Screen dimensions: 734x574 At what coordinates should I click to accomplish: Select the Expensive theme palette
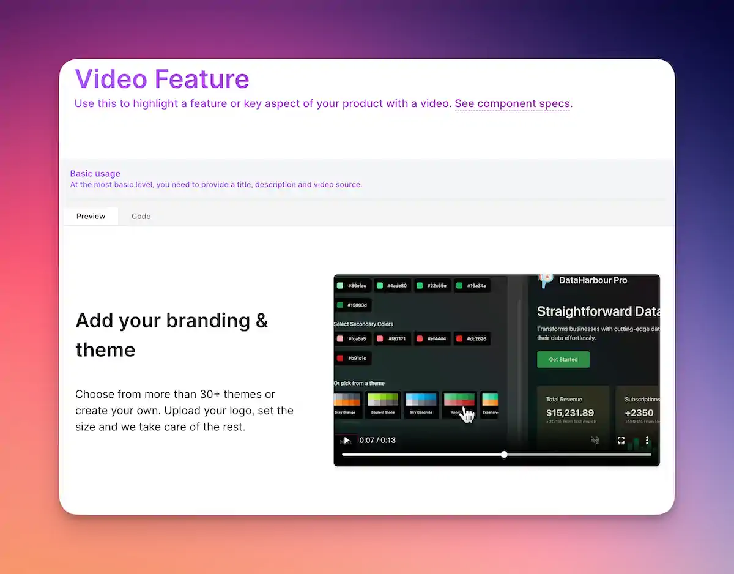[489, 400]
